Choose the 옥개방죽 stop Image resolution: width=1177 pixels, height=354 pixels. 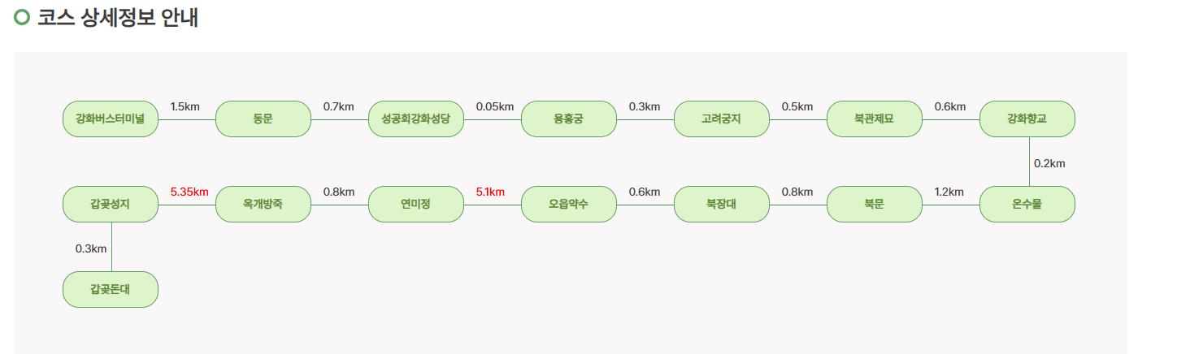263,204
